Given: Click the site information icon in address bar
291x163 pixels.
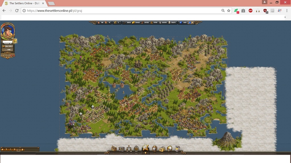Looking at the screenshot, I should tap(24, 11).
